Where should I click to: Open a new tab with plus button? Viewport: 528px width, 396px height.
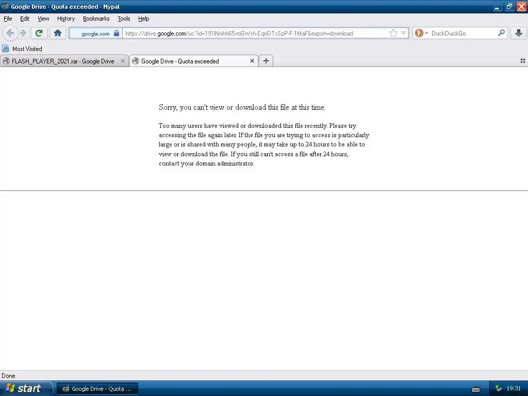tap(266, 61)
